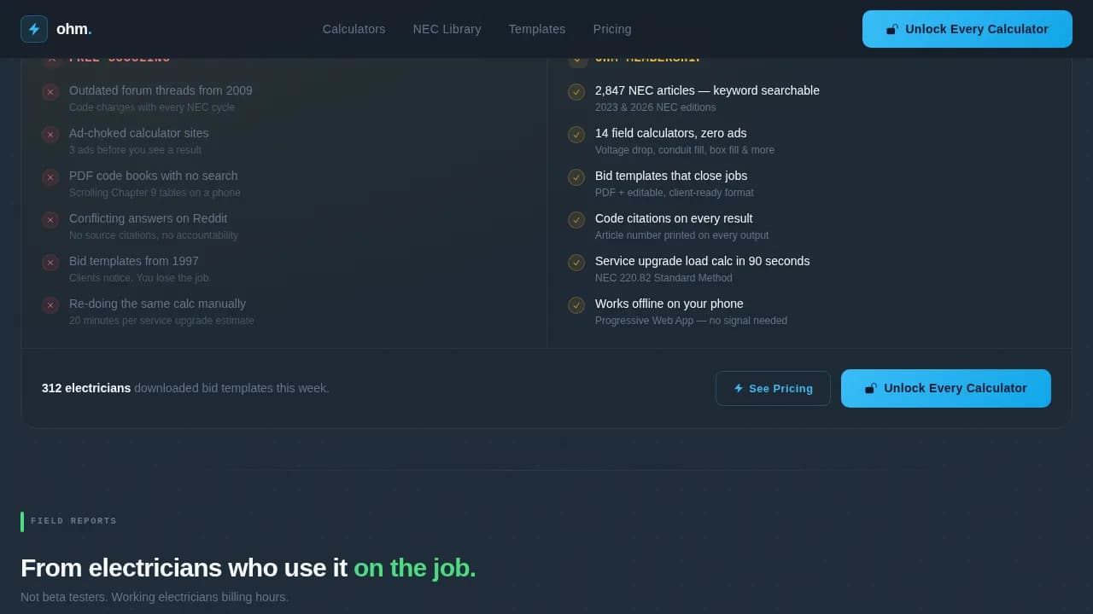The image size is (1093, 614).
Task: Click red X icon beside PDF code books
Action: (x=50, y=177)
